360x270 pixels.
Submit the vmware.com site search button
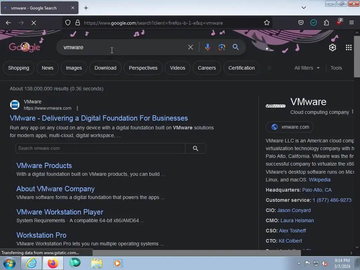(x=195, y=148)
